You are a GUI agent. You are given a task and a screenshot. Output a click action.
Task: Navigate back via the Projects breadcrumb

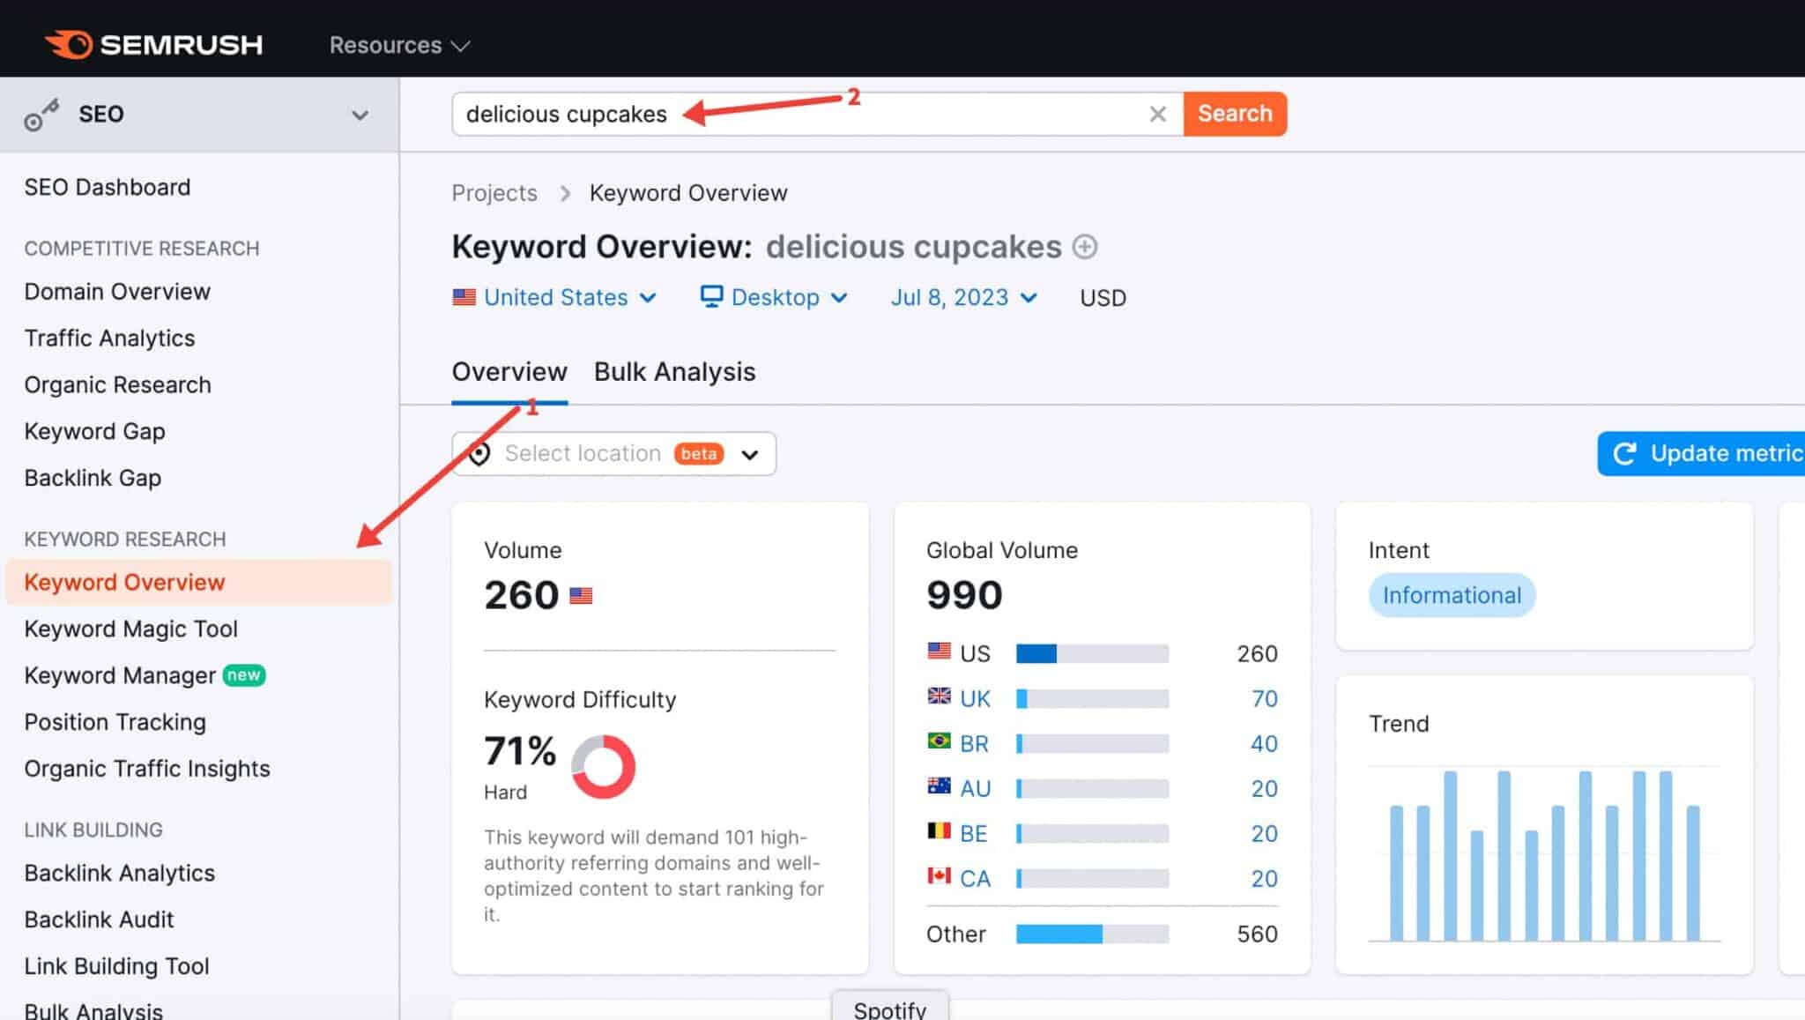(x=494, y=192)
